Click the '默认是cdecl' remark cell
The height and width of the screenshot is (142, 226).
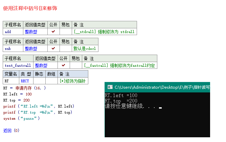(85, 49)
